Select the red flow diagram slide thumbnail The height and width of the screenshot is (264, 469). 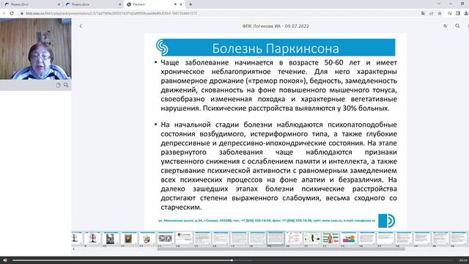[x=294, y=238]
